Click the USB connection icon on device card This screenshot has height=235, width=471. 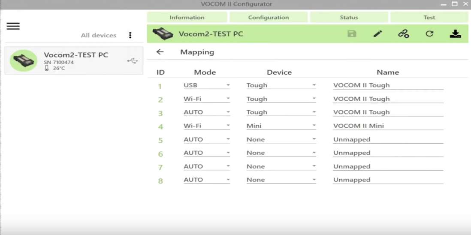pos(133,61)
